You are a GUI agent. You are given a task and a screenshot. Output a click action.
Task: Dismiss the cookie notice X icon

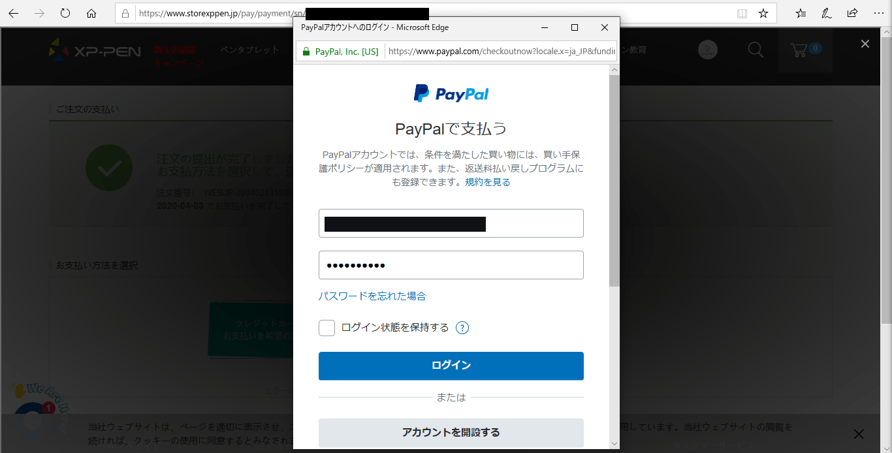(x=859, y=434)
